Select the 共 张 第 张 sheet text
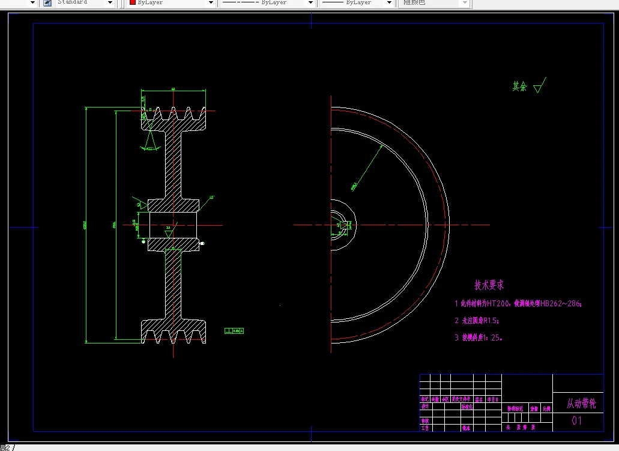This screenshot has height=451, width=619. click(x=521, y=428)
